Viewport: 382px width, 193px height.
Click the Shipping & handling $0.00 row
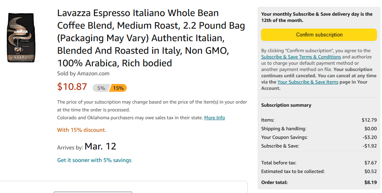pyautogui.click(x=319, y=129)
